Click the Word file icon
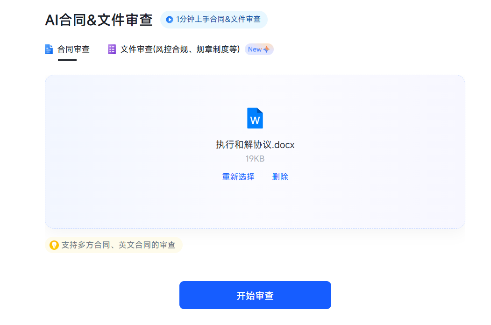The image size is (491, 325). click(x=255, y=118)
